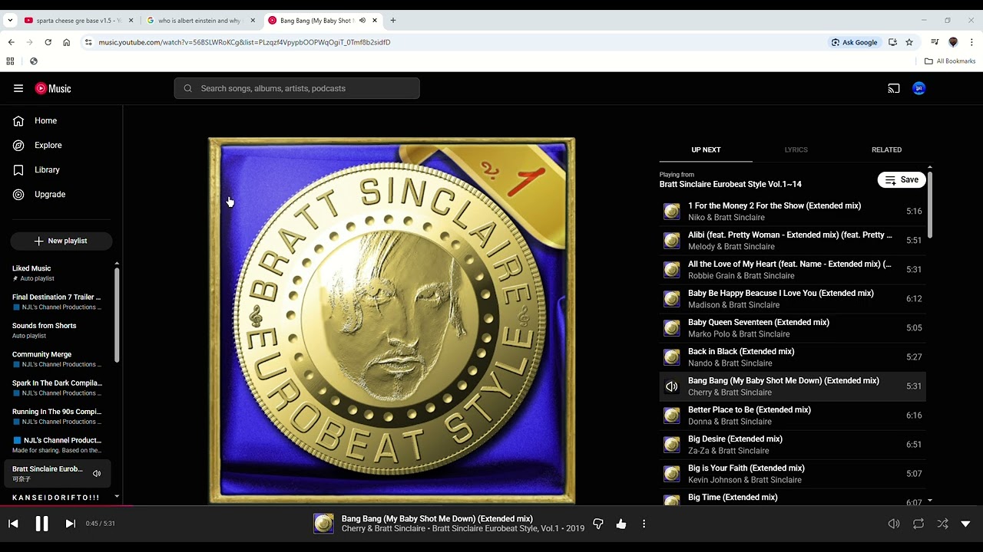Image resolution: width=983 pixels, height=552 pixels.
Task: Collapse the player page with down arrow
Action: pyautogui.click(x=965, y=524)
